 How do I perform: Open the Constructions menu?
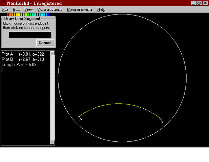(50, 9)
